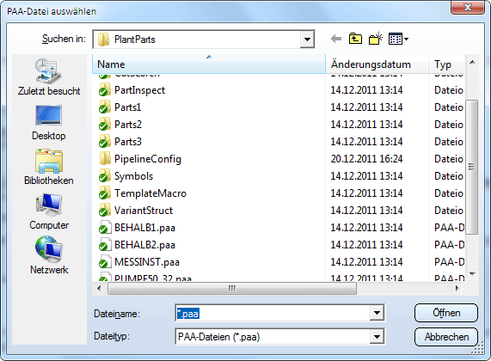The width and height of the screenshot is (491, 361).
Task: Click vertical scrollbar up arrow
Action: pos(472,62)
